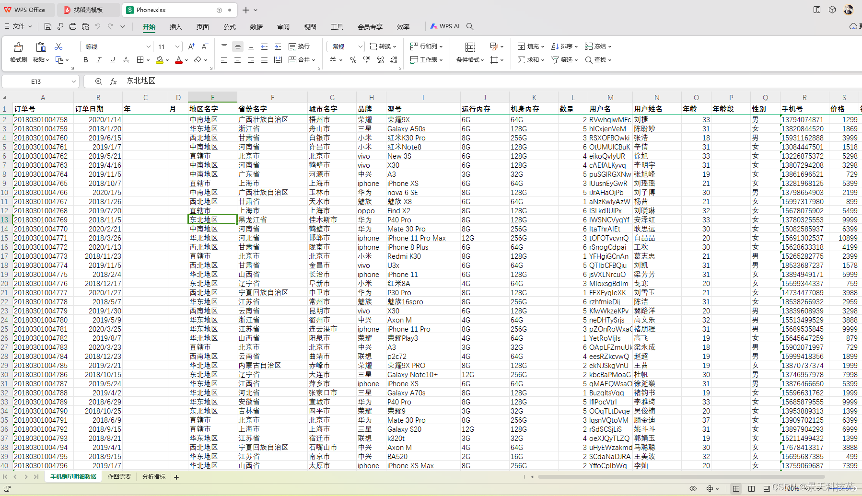862x496 pixels.
Task: Toggle Italic formatting
Action: pos(99,60)
